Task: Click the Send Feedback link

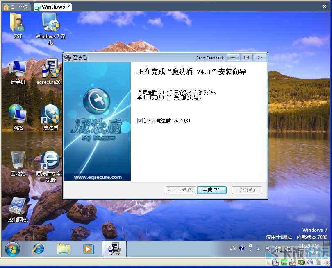Action: [210, 58]
